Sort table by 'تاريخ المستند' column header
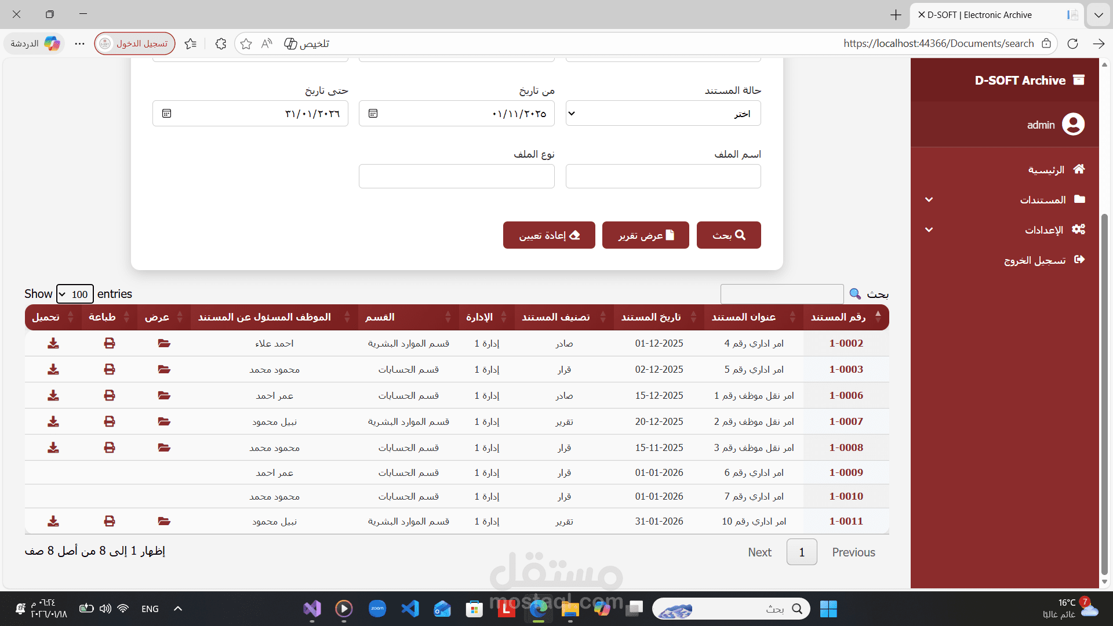 [651, 317]
